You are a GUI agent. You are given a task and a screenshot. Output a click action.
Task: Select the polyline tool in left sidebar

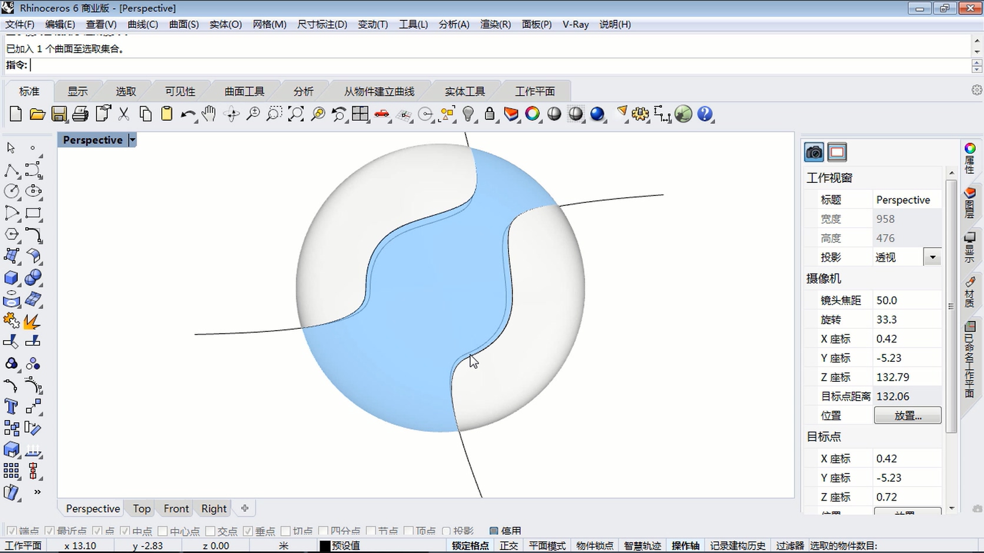click(11, 171)
